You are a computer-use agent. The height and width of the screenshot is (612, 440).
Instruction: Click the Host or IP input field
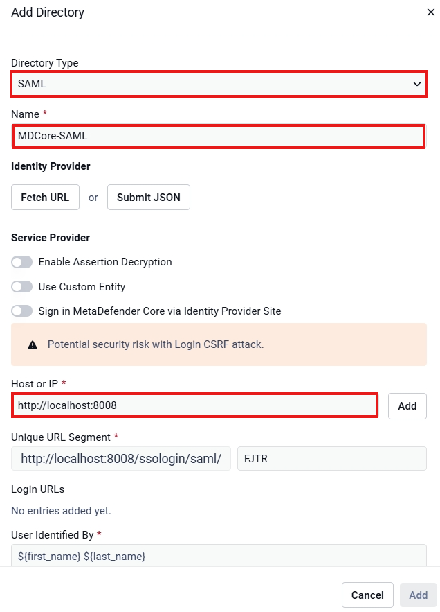(x=195, y=405)
